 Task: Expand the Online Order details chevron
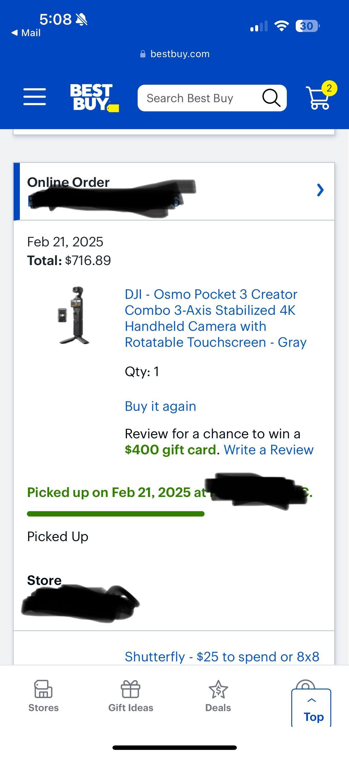coord(320,190)
